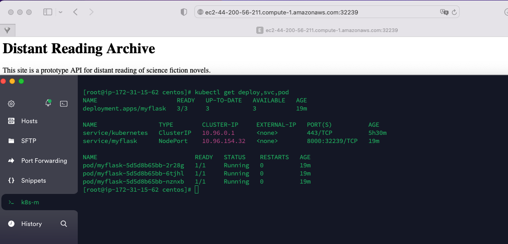Go forward in Safari history
This screenshot has width=508, height=244.
(x=91, y=12)
